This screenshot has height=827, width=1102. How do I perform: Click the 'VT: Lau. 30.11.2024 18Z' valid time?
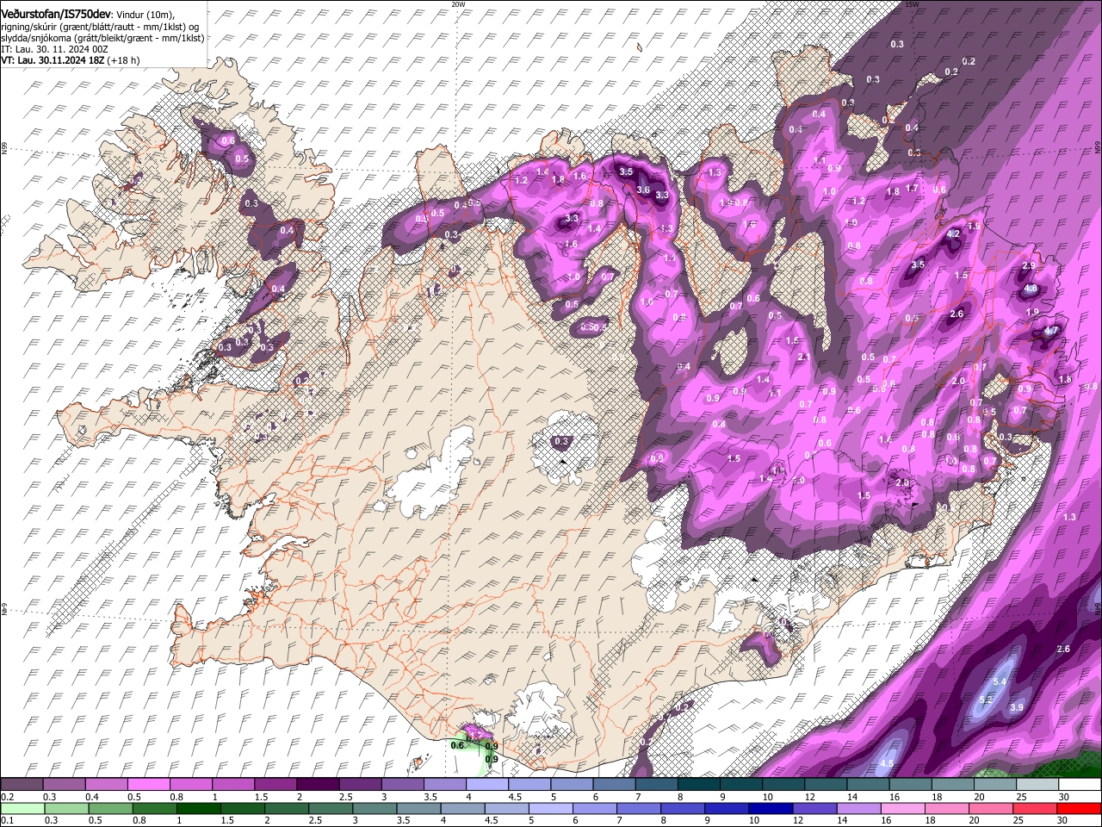(x=52, y=60)
